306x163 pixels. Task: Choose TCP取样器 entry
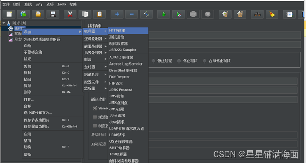128,154
